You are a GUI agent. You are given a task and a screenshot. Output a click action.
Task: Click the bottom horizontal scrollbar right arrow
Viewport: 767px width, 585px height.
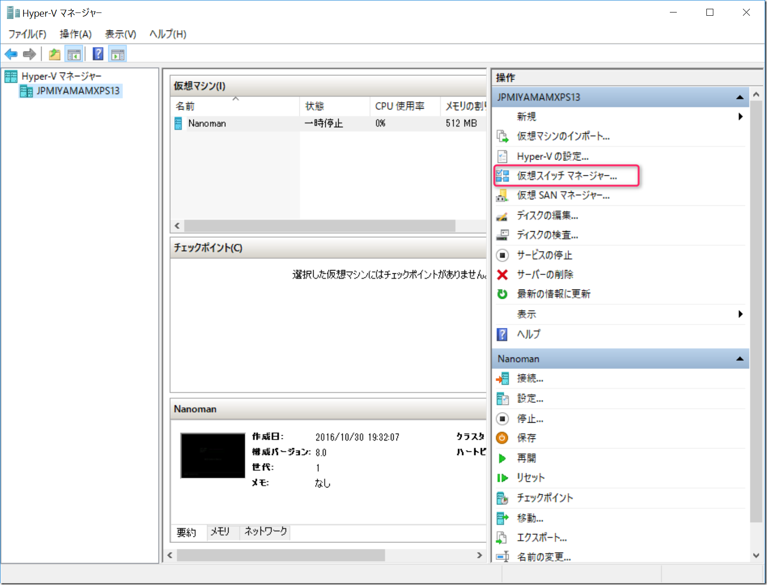click(480, 555)
